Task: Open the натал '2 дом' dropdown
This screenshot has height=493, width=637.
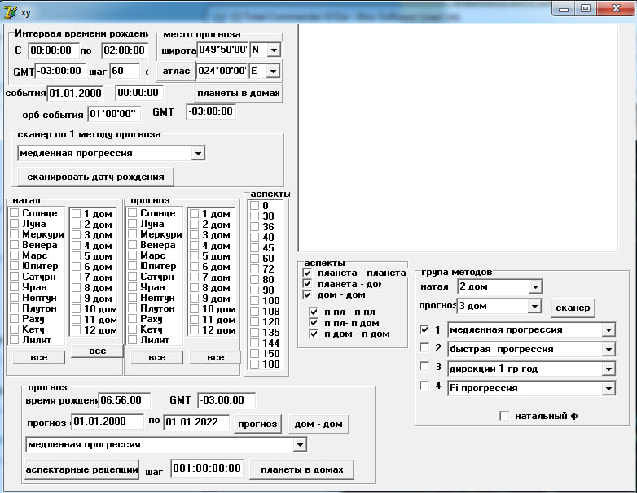Action: [534, 287]
